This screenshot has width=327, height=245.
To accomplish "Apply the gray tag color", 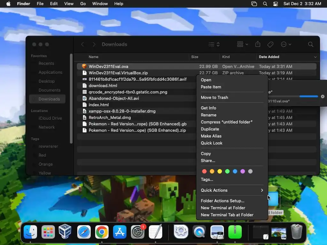I will (250, 171).
